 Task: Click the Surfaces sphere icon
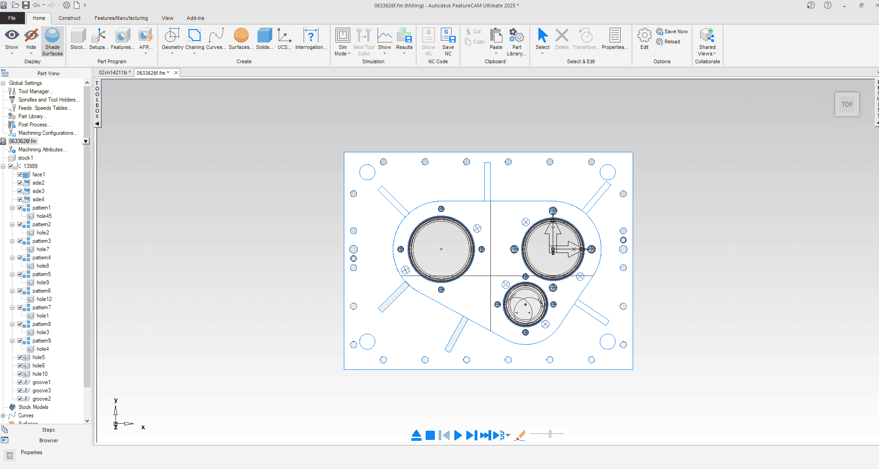pos(241,36)
